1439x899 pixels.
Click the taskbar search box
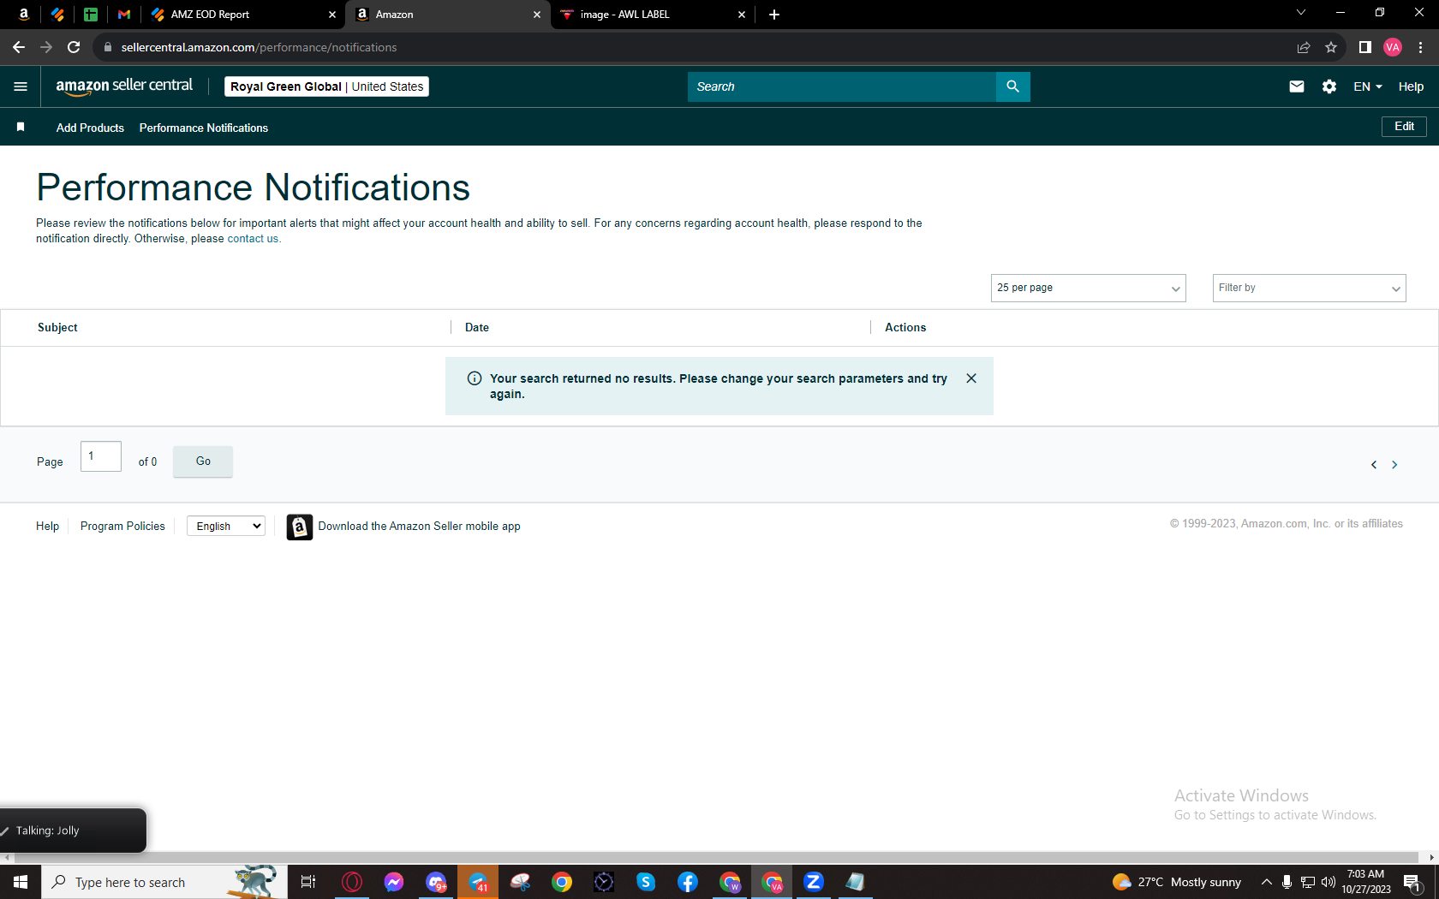click(x=163, y=882)
